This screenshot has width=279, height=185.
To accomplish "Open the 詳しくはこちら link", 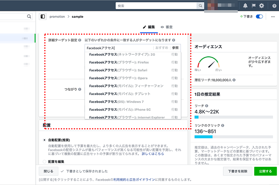I will pyautogui.click(x=153, y=154).
